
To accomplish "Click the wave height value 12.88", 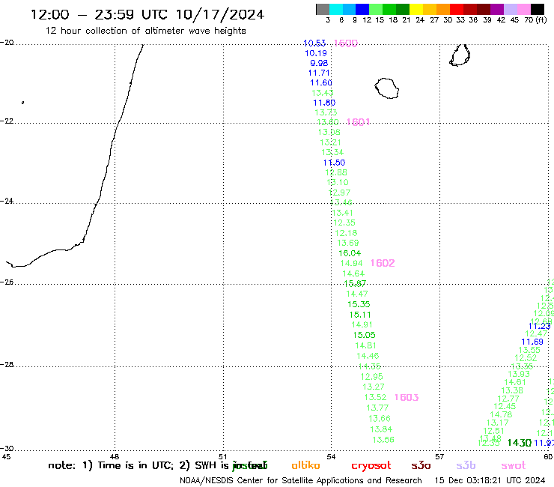I will coord(336,172).
